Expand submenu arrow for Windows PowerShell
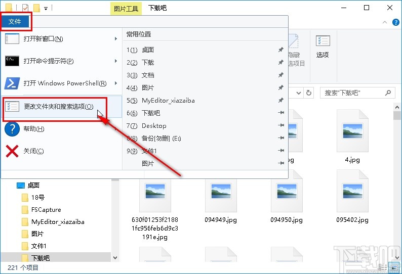The width and height of the screenshot is (402, 274). (116, 83)
